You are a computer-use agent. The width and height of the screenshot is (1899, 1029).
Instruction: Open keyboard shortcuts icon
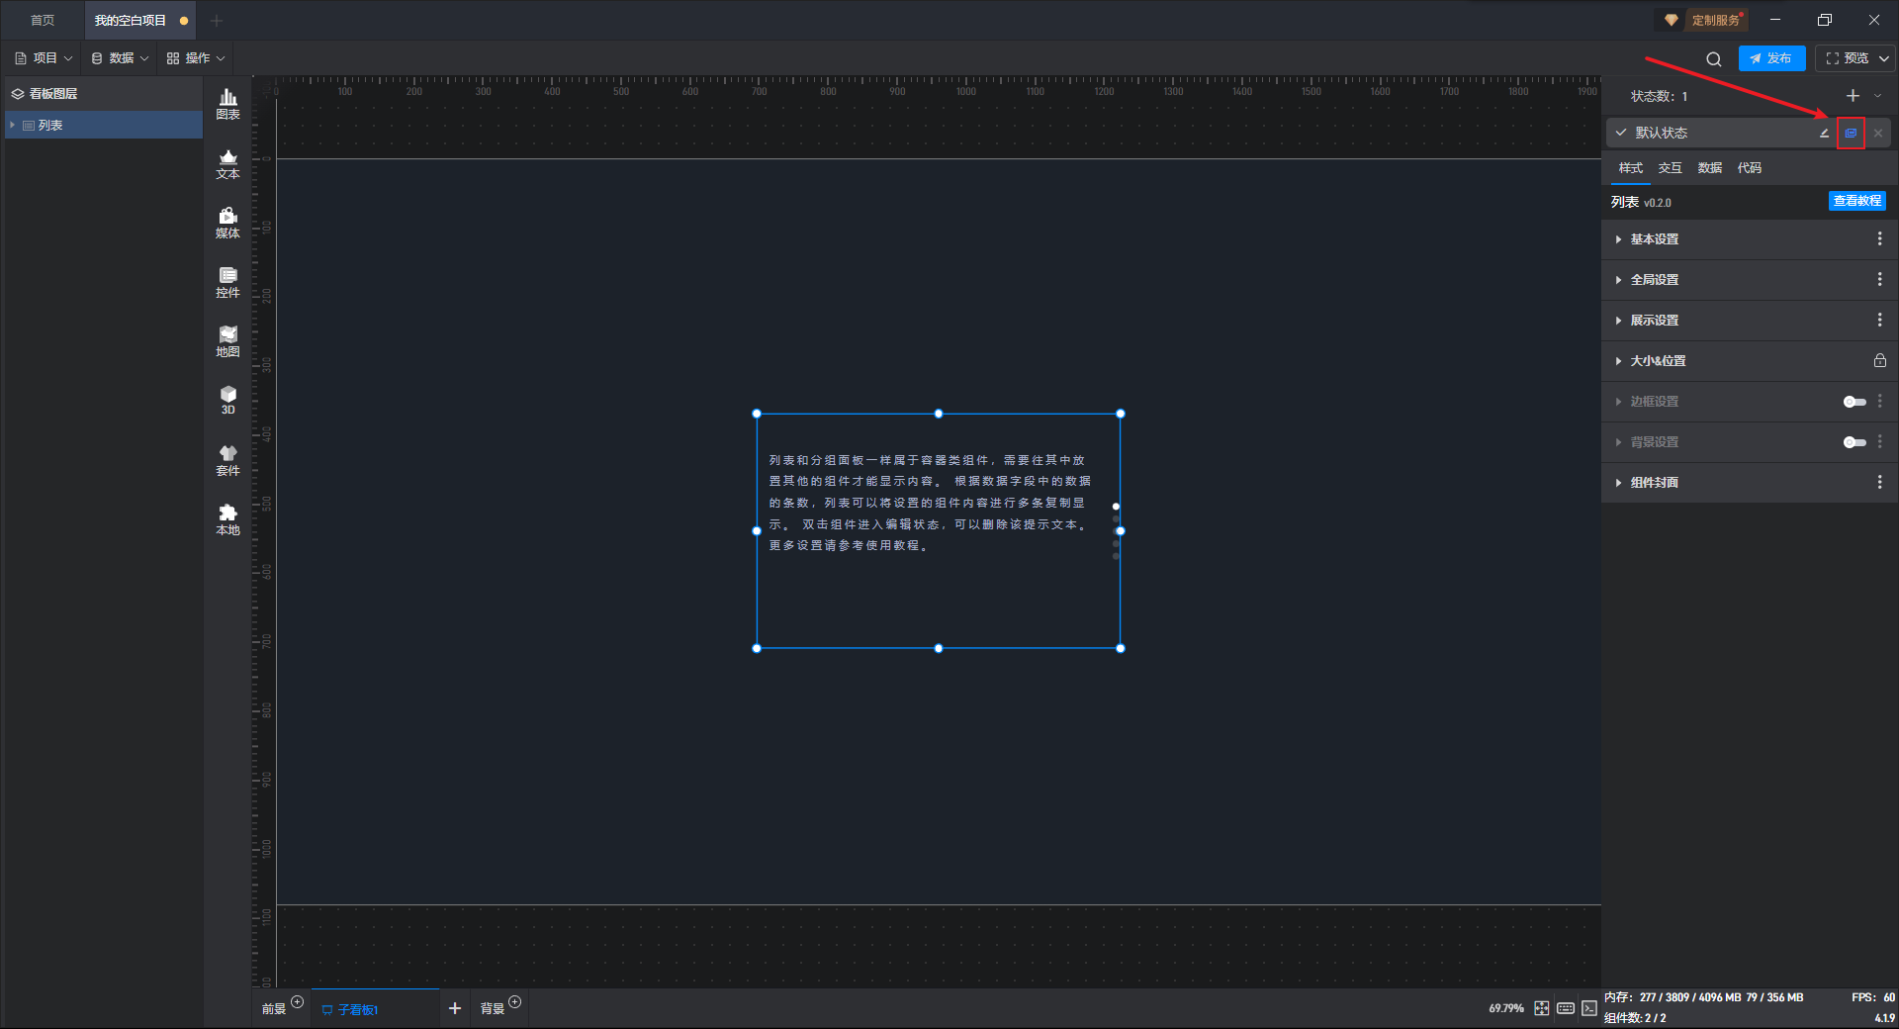1566,1008
